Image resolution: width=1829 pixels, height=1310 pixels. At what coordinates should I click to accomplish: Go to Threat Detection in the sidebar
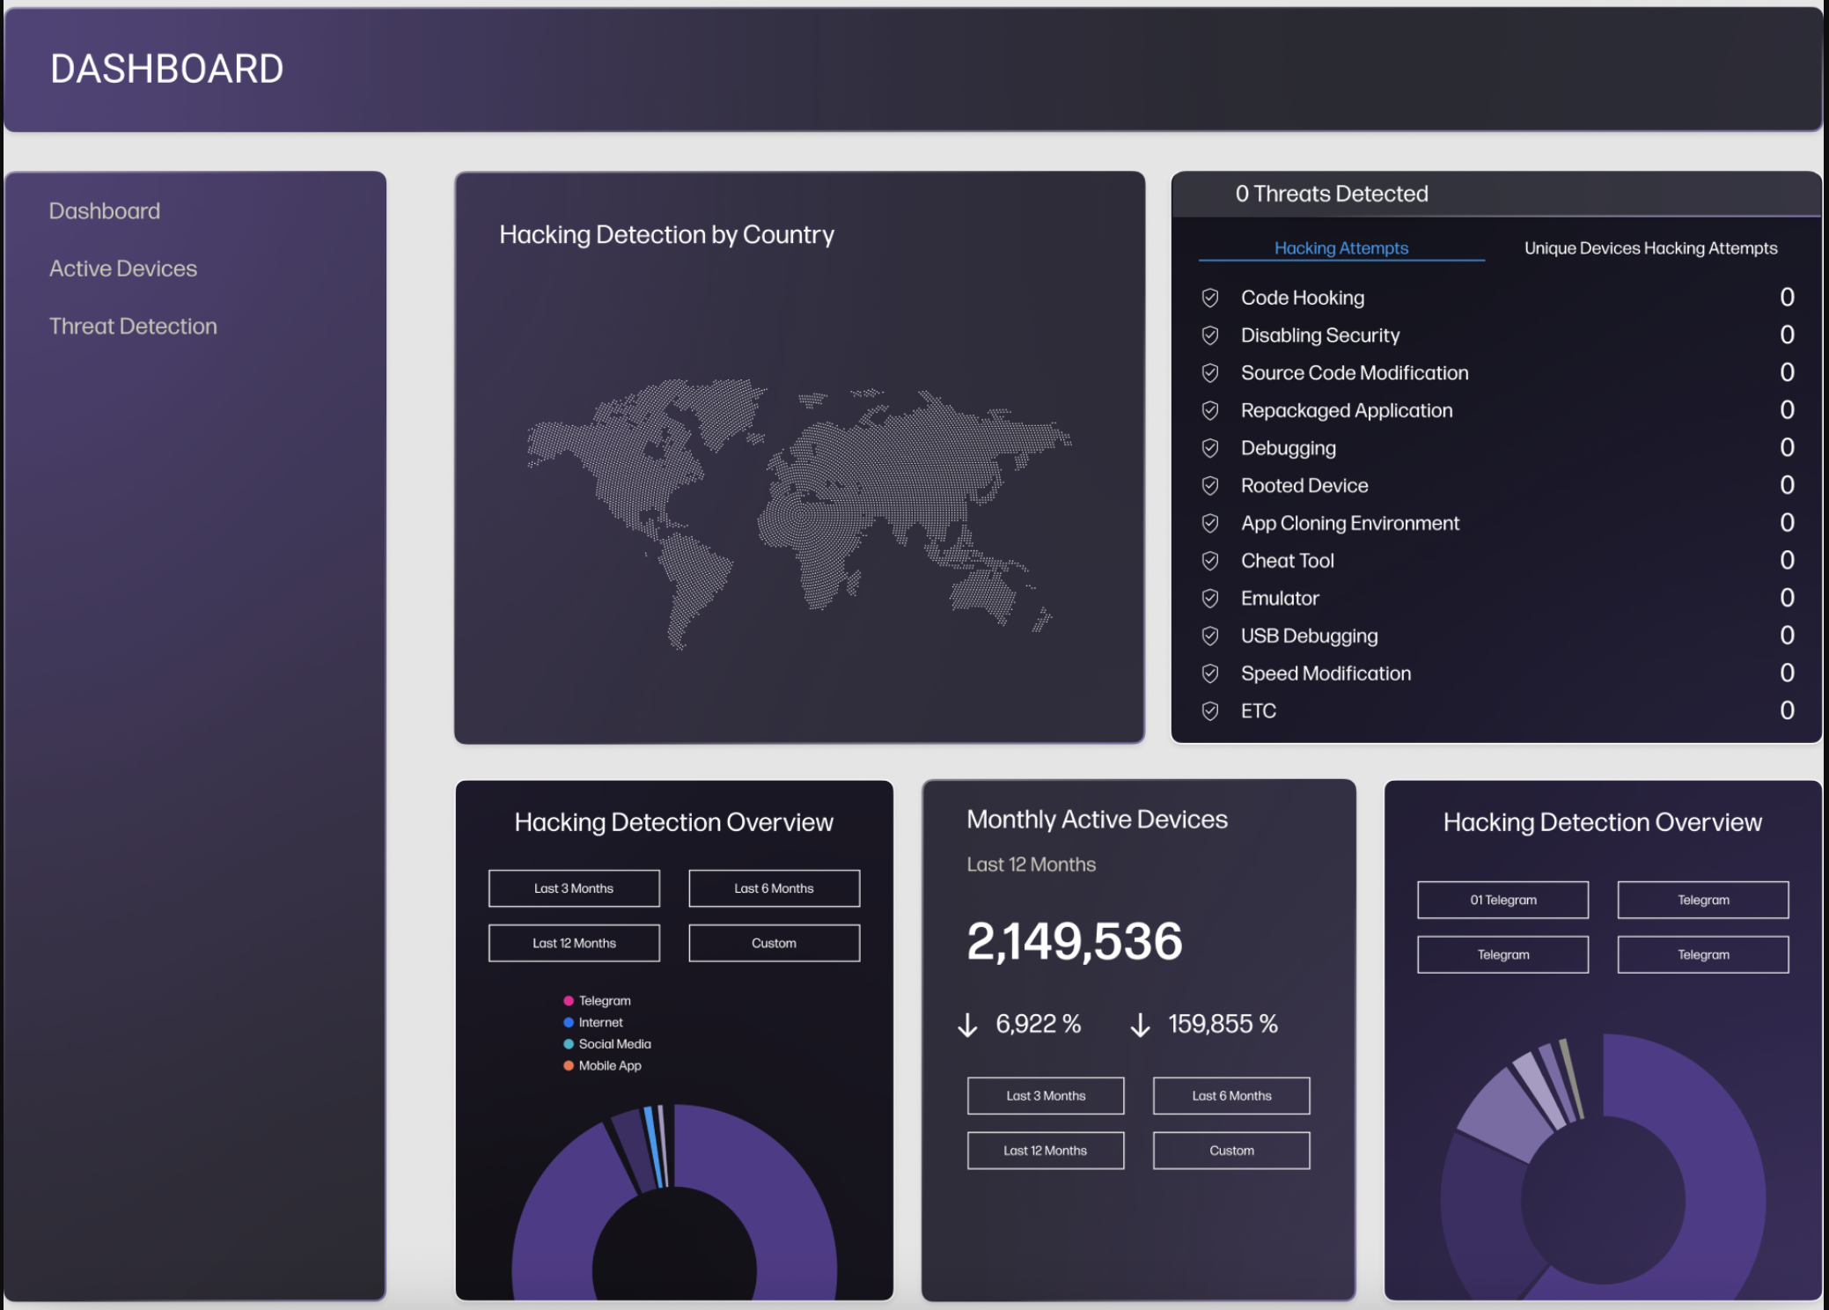(x=133, y=326)
